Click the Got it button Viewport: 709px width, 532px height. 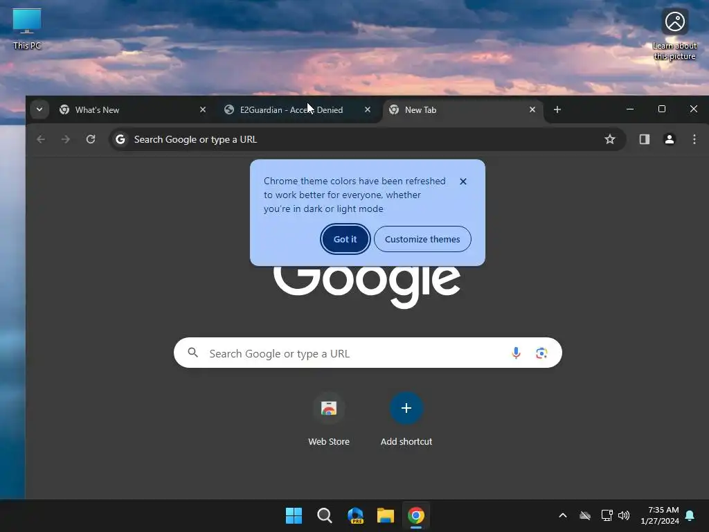pyautogui.click(x=345, y=239)
